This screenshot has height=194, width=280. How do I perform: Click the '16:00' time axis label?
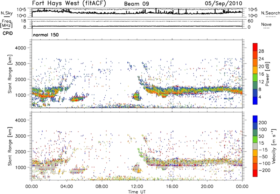click(172, 187)
